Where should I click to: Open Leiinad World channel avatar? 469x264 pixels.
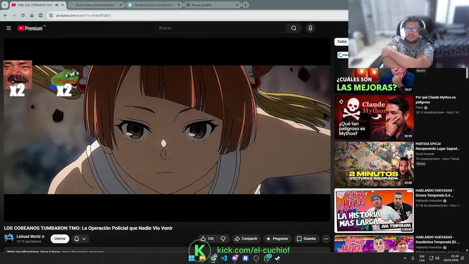click(x=9, y=238)
